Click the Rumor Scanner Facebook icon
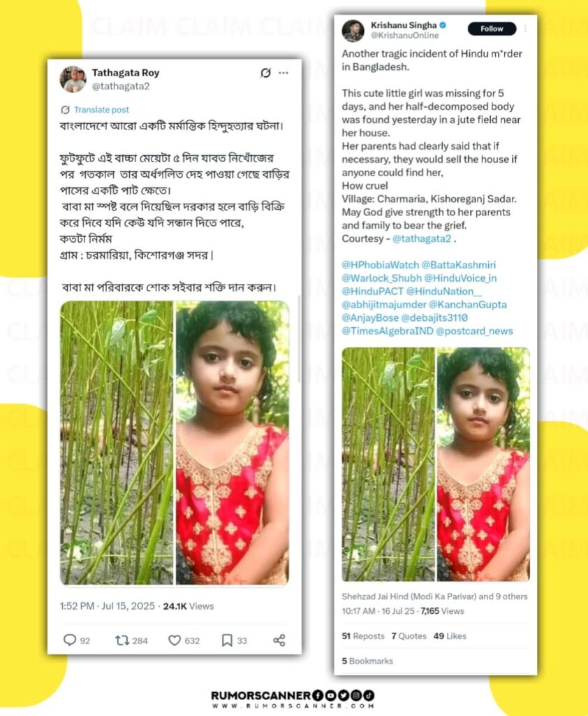 (x=318, y=696)
